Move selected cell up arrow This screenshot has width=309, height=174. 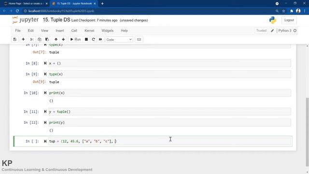56,40
